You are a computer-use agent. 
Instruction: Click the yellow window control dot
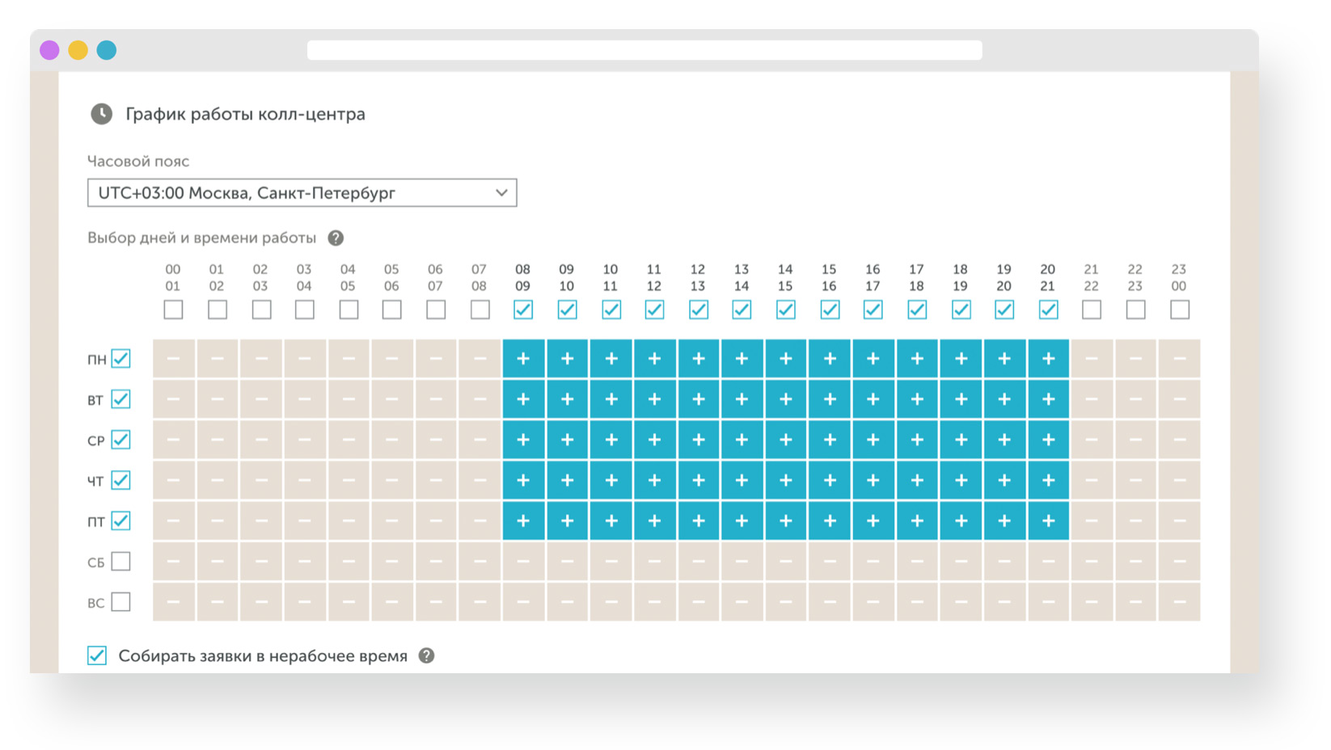(x=78, y=50)
